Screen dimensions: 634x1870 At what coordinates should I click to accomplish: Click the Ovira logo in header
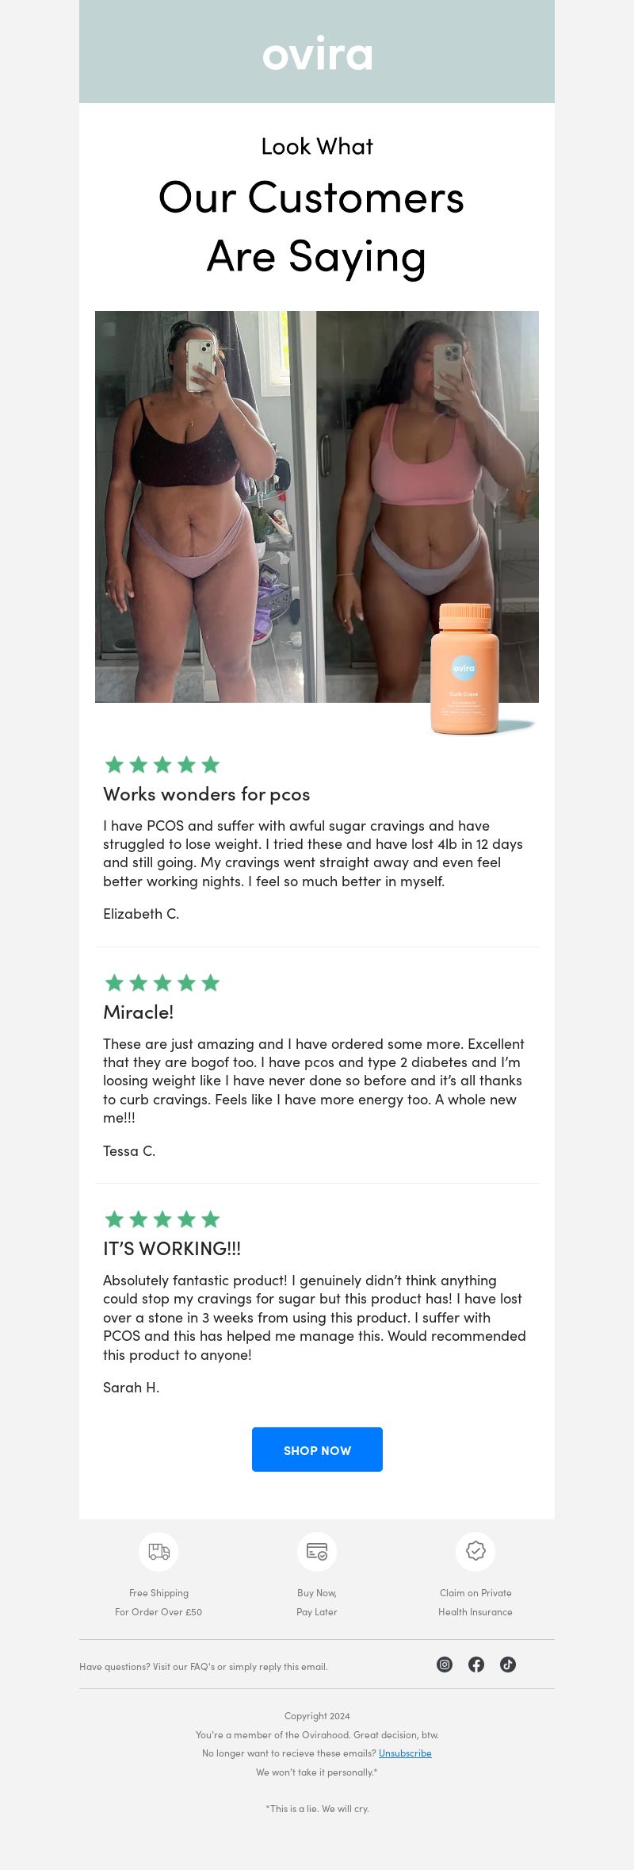pos(317,53)
